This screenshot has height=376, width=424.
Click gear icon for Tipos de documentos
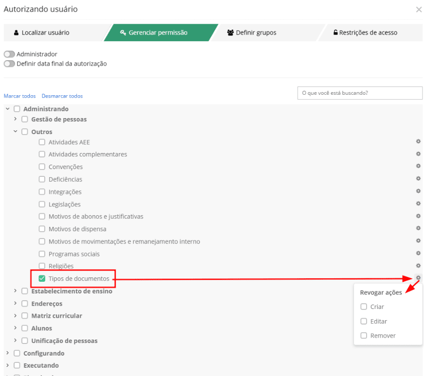(x=418, y=278)
